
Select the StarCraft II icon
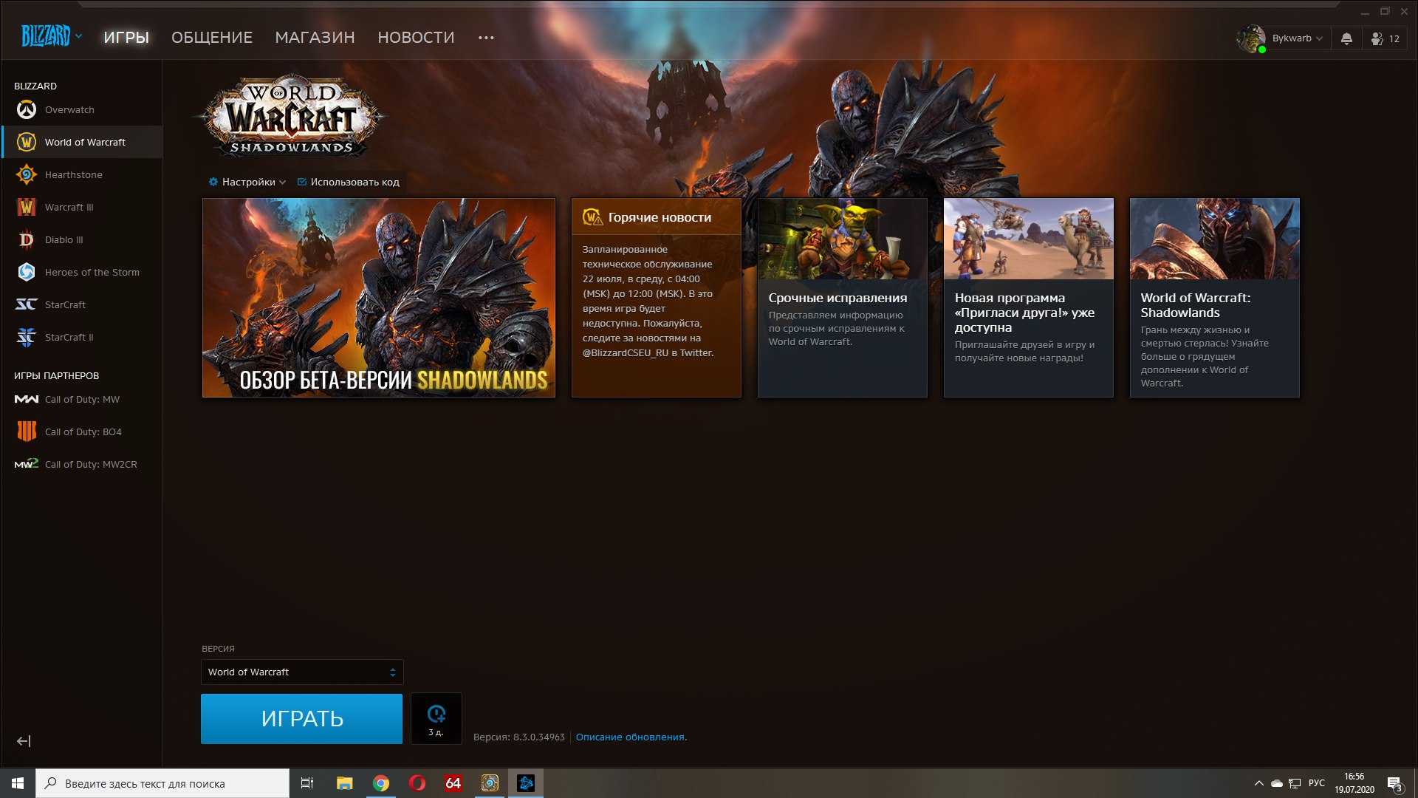point(27,337)
